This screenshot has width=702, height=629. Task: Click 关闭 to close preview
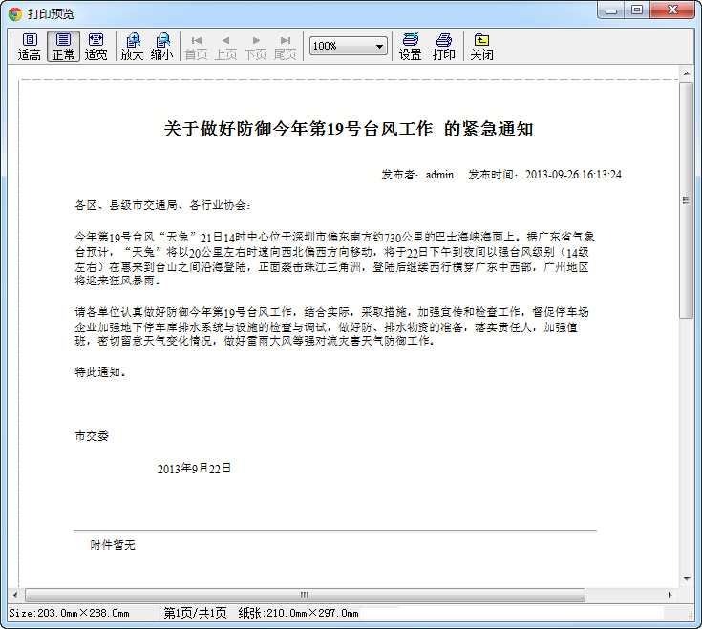pos(481,47)
